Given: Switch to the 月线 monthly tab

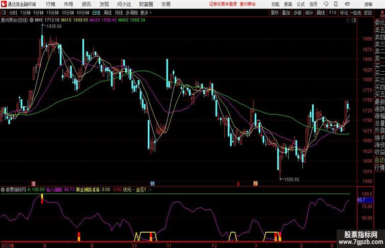Looking at the screenshot, I should [x=119, y=13].
